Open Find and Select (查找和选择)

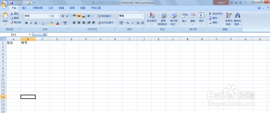click(x=237, y=19)
